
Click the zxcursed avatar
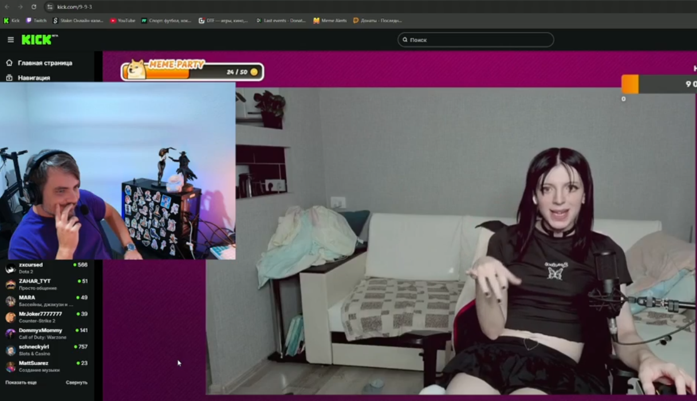tap(10, 268)
